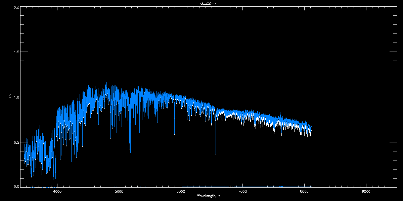The width and height of the screenshot is (403, 201).
Task: Click the deep absorption line near 6560 Å
Action: click(216, 153)
